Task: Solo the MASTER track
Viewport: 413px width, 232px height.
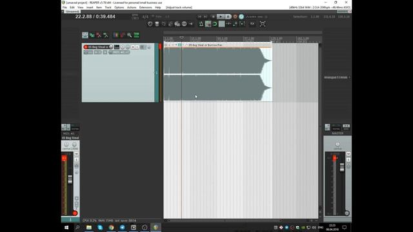Action: pyautogui.click(x=348, y=160)
